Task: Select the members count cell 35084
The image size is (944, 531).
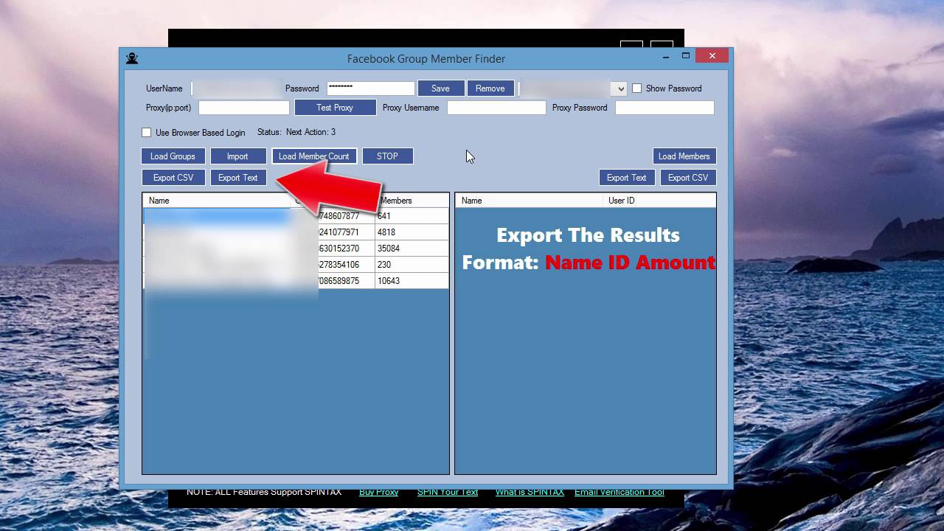Action: click(412, 249)
